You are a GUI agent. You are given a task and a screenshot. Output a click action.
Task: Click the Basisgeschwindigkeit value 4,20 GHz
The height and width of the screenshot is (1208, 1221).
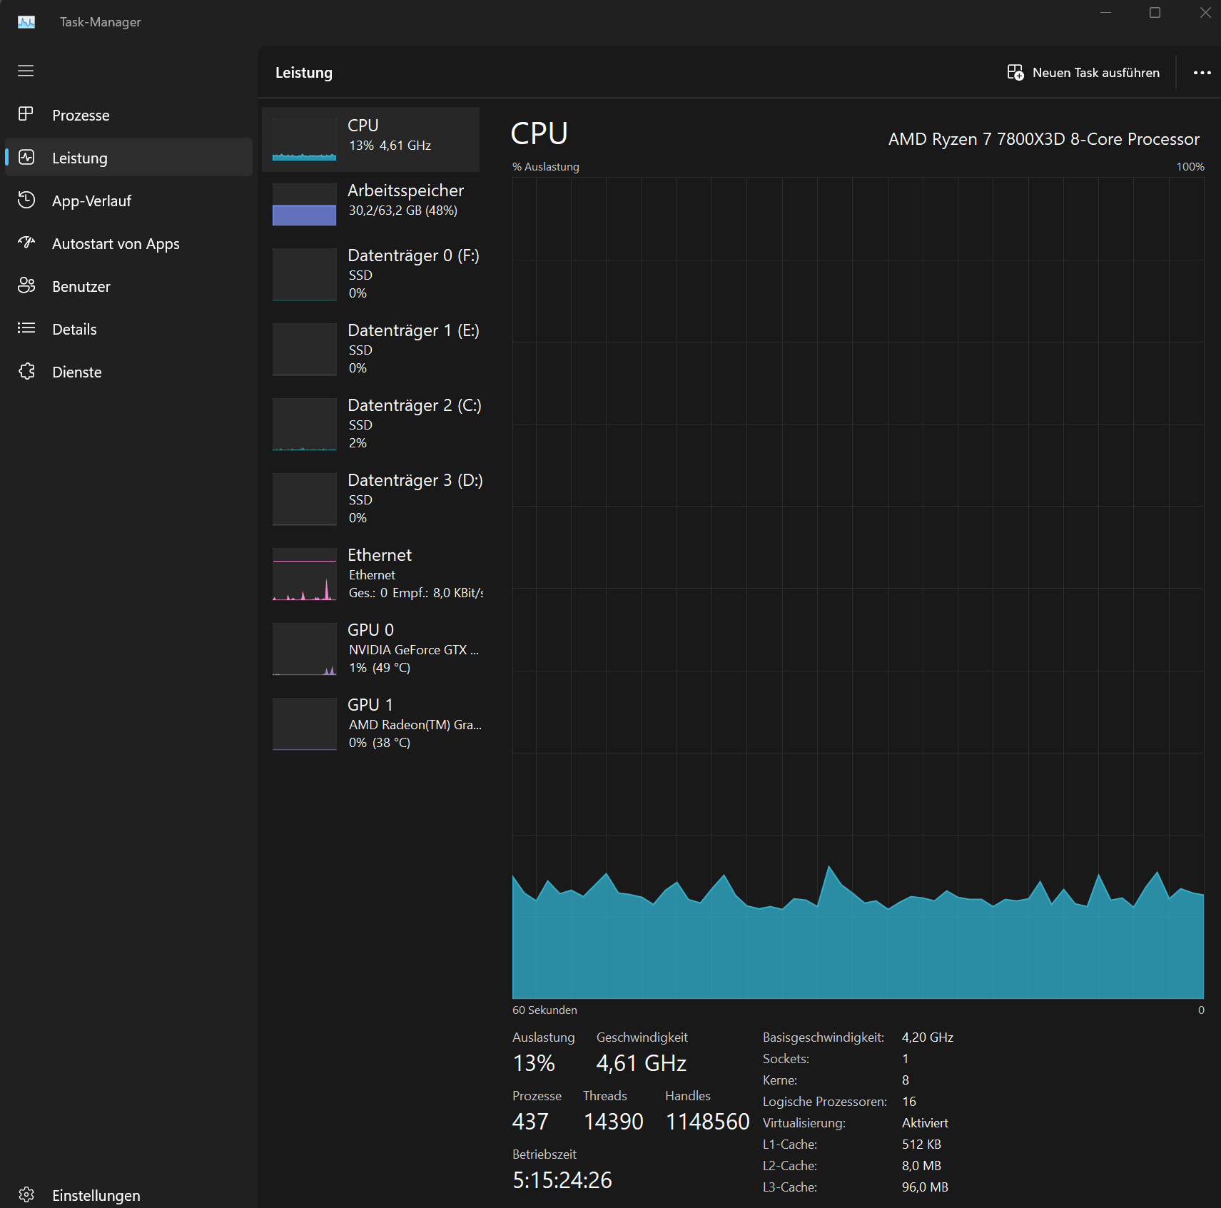point(928,1037)
